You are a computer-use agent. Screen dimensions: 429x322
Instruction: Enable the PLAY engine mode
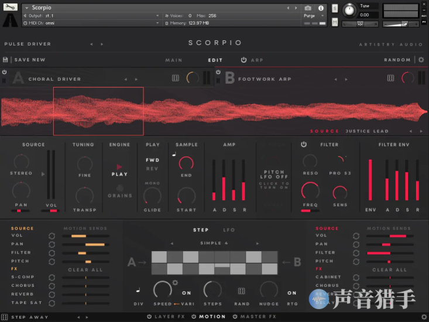[x=119, y=170]
